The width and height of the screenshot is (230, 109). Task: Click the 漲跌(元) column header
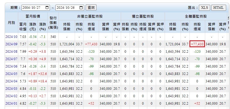click(x=33, y=27)
